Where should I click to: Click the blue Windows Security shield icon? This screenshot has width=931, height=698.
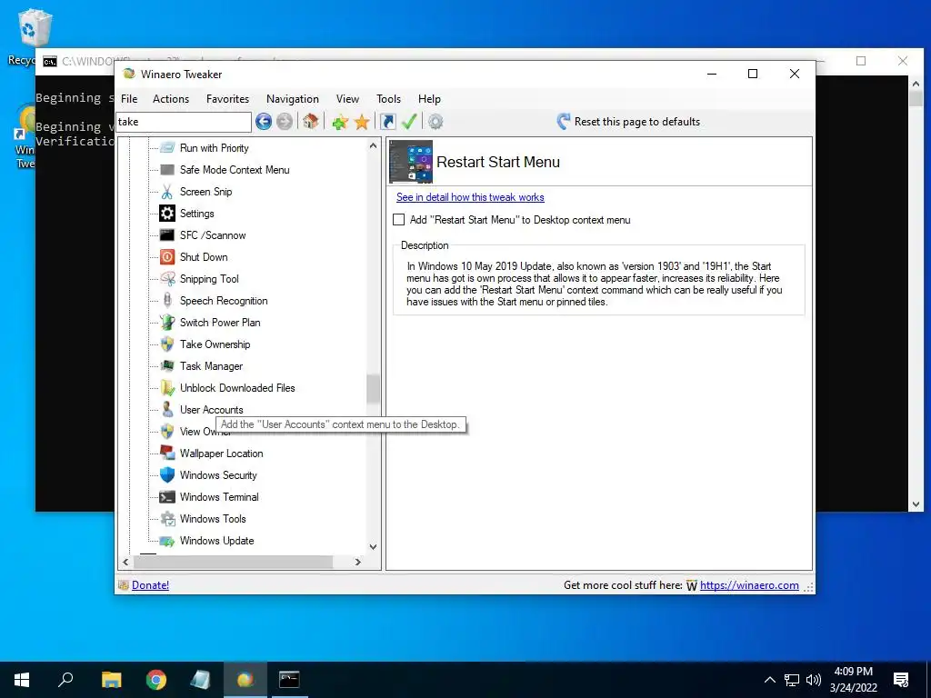coord(167,474)
